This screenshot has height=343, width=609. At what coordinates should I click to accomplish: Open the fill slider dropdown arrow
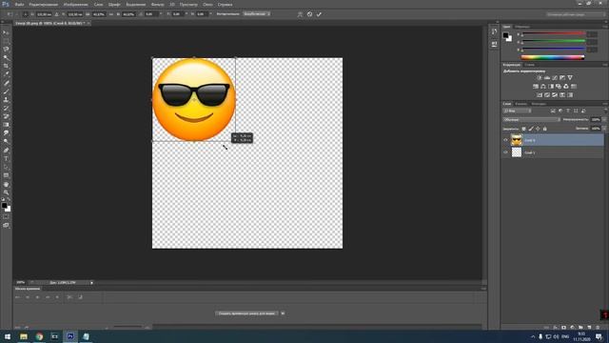point(604,129)
